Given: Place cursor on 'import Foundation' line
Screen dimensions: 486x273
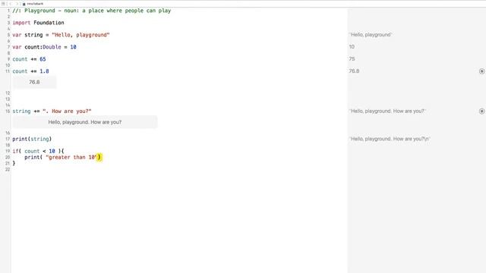Looking at the screenshot, I should pyautogui.click(x=38, y=23).
